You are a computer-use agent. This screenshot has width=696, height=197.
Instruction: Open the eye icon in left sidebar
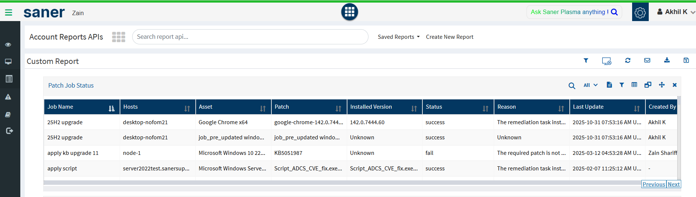(8, 45)
